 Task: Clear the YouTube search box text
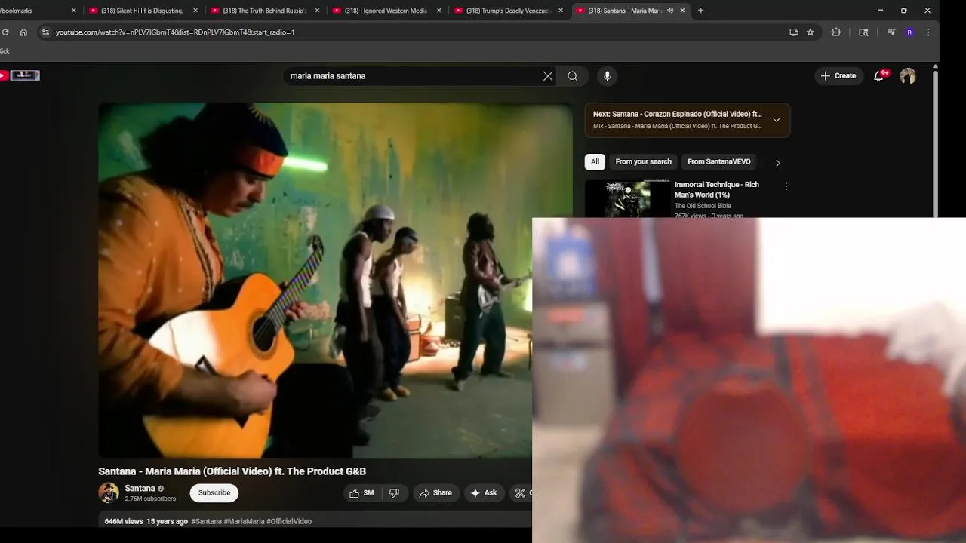548,76
